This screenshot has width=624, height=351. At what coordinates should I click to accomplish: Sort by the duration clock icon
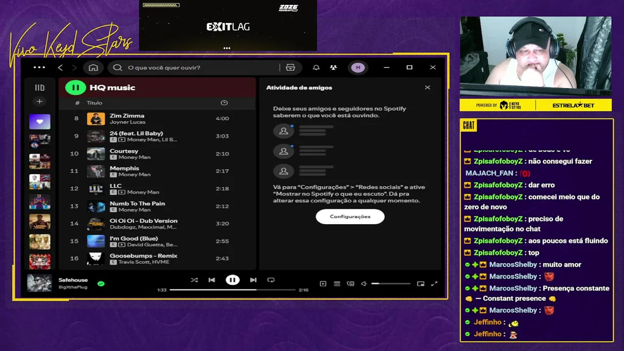(224, 103)
